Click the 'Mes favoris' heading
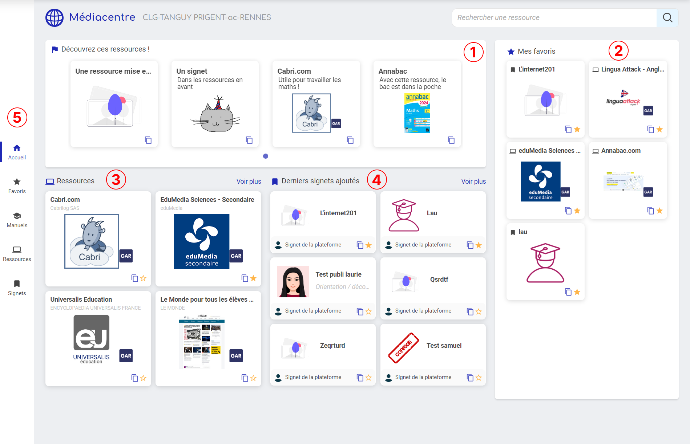The width and height of the screenshot is (690, 444). click(x=536, y=51)
